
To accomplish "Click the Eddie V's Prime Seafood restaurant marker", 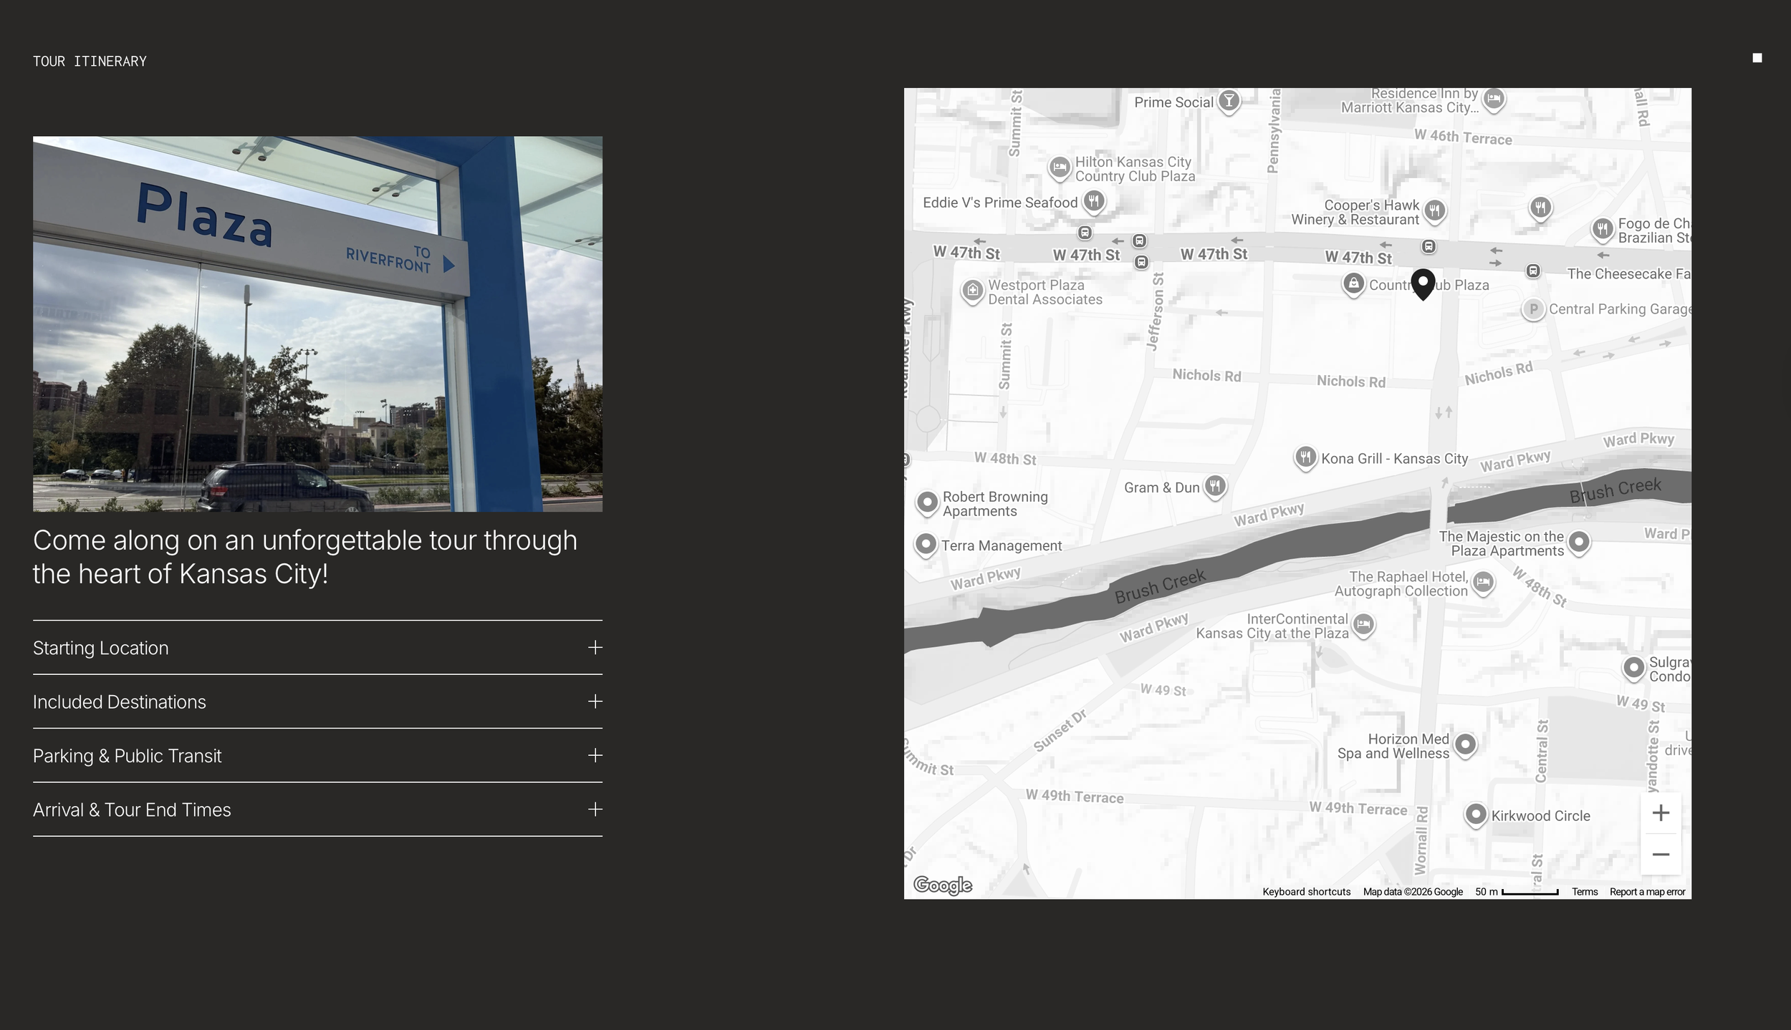I will (x=1095, y=203).
